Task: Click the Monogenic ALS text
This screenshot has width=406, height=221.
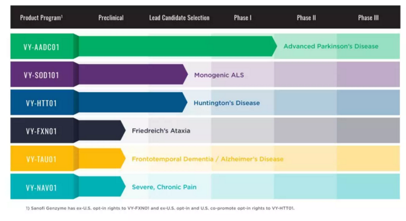Action: [219, 75]
